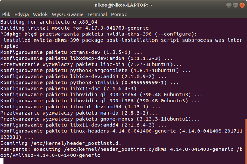Click the terminal cursor block on last line
The height and width of the screenshot is (164, 247).
[x=2, y=161]
